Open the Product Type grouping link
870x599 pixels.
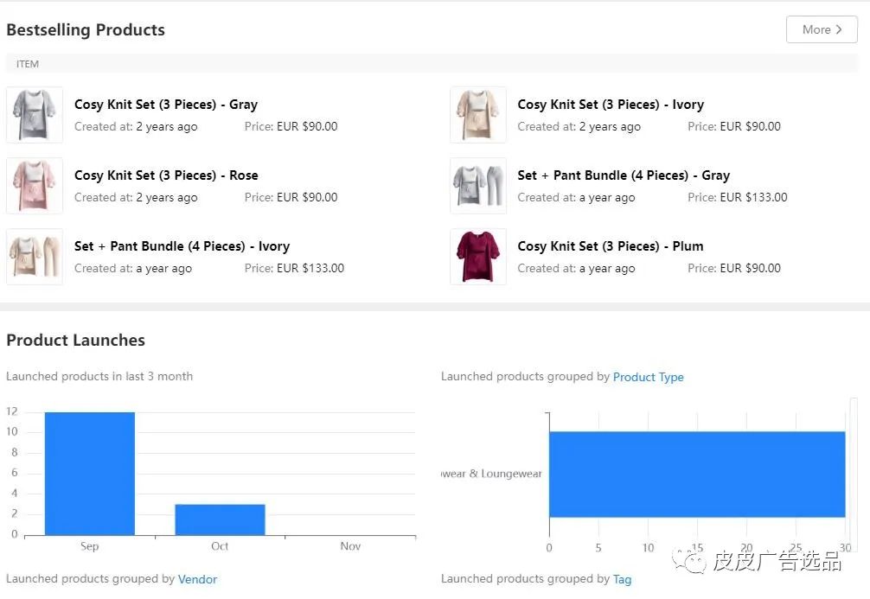click(648, 377)
